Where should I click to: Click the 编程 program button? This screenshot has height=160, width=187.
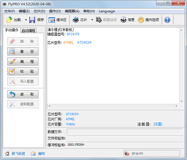click(x=23, y=61)
